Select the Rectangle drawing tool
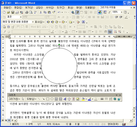 48,99
